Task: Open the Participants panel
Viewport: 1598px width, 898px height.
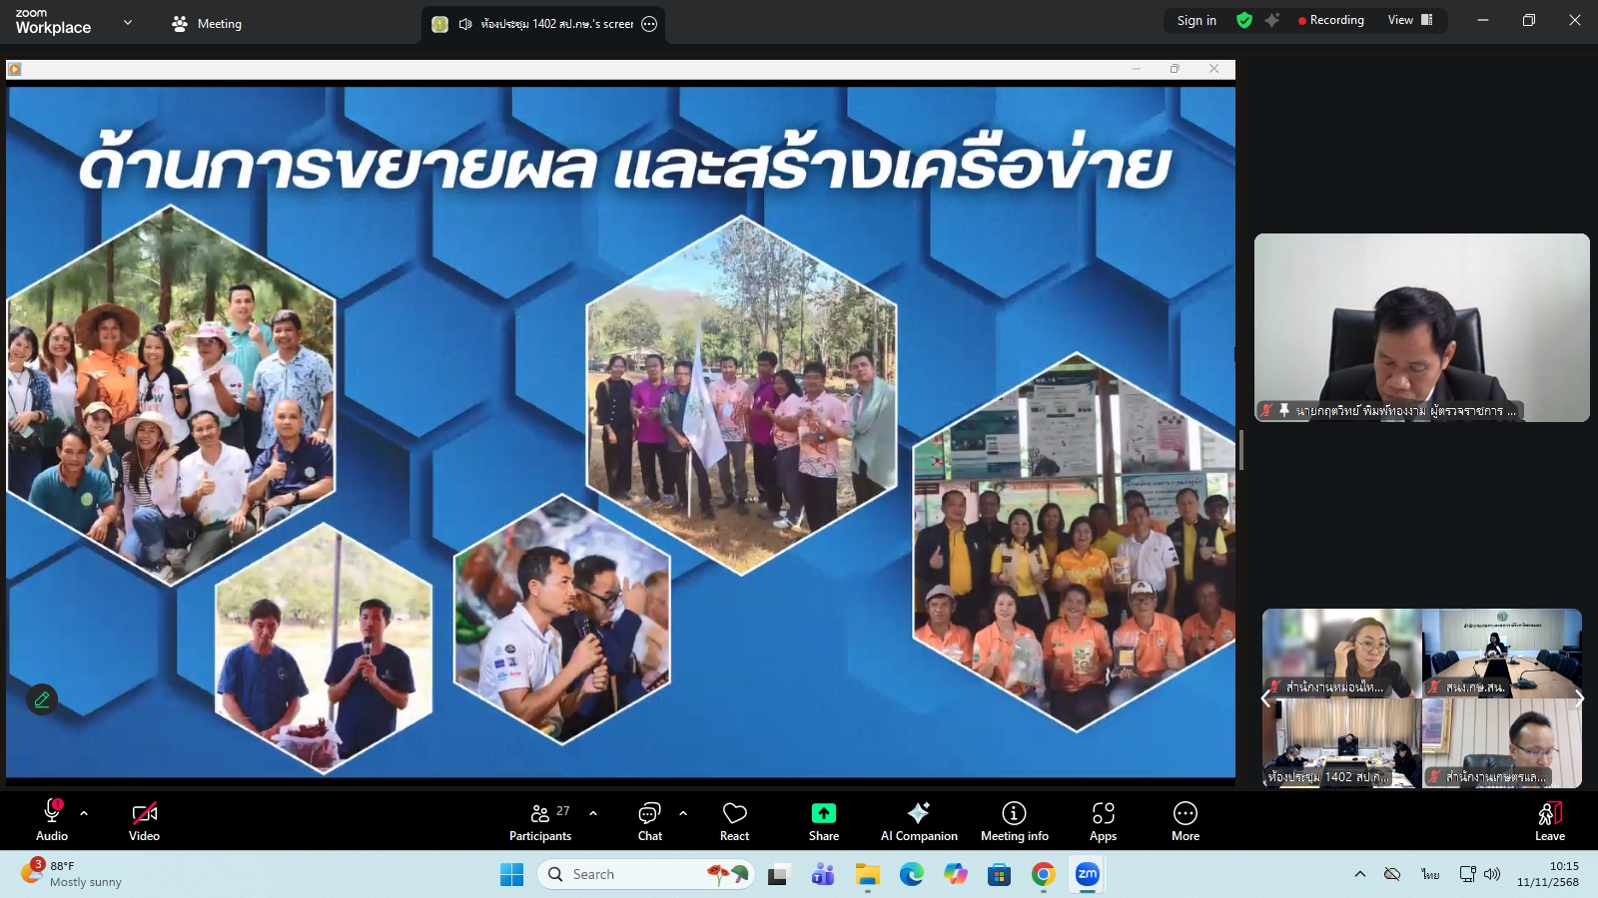Action: click(x=540, y=820)
